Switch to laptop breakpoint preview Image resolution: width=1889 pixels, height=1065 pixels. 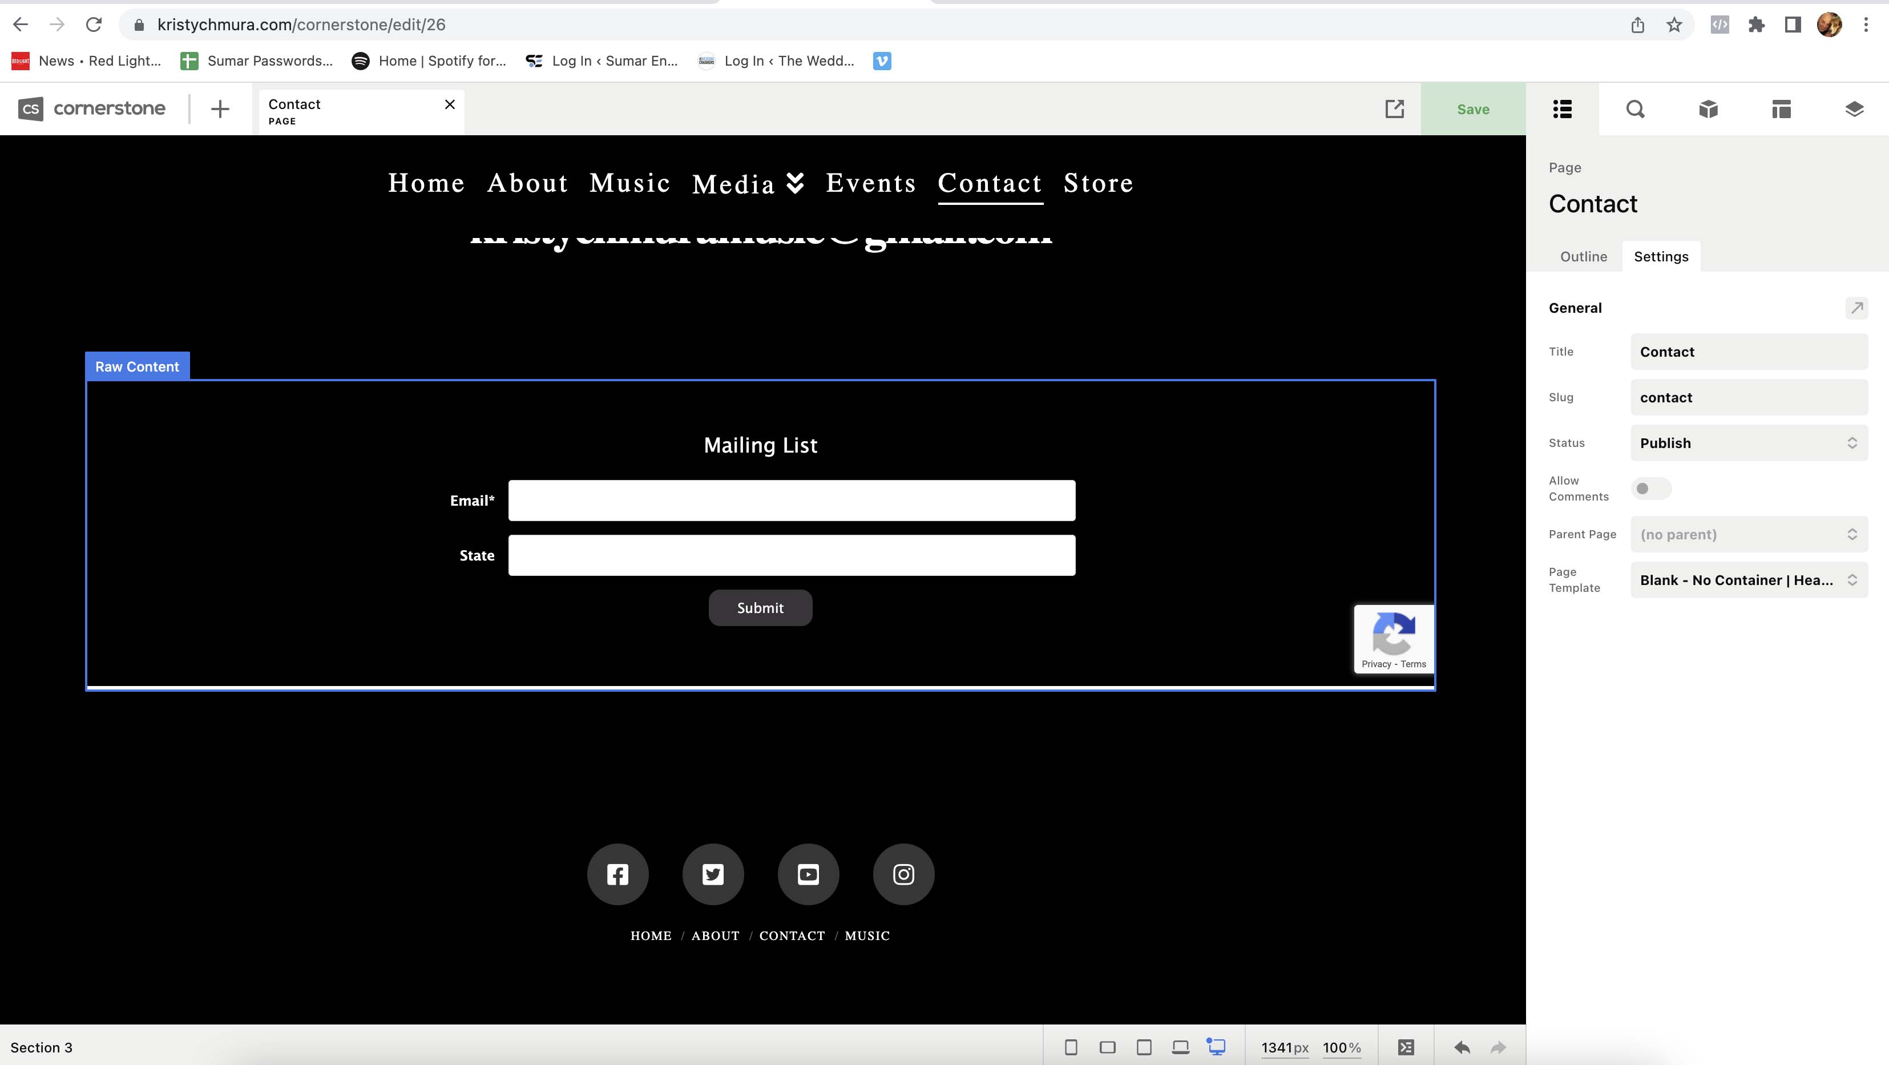(1180, 1047)
